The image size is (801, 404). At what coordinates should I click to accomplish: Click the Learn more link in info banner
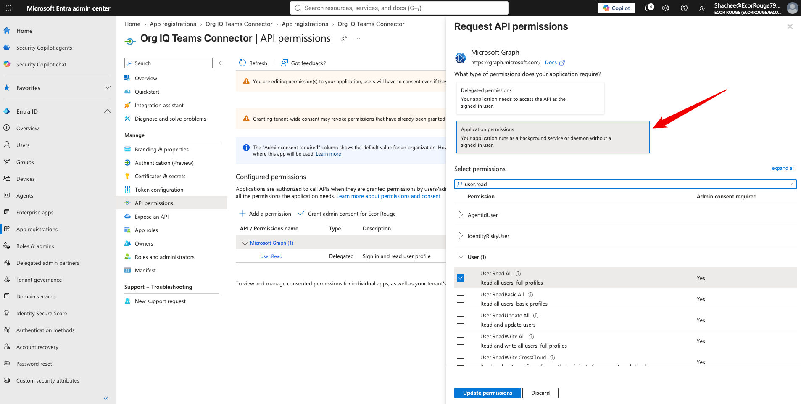(328, 154)
